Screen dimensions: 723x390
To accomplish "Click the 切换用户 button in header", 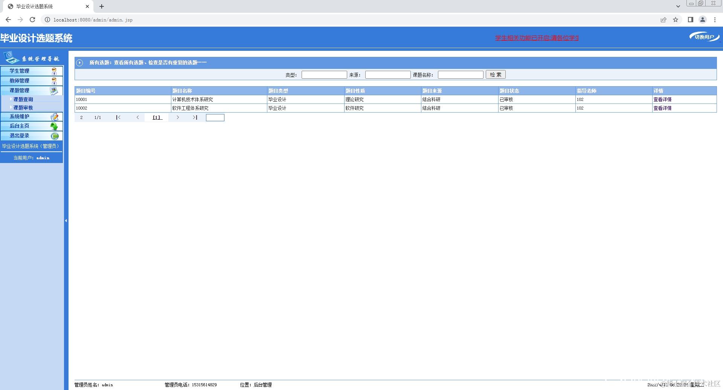I will (705, 37).
